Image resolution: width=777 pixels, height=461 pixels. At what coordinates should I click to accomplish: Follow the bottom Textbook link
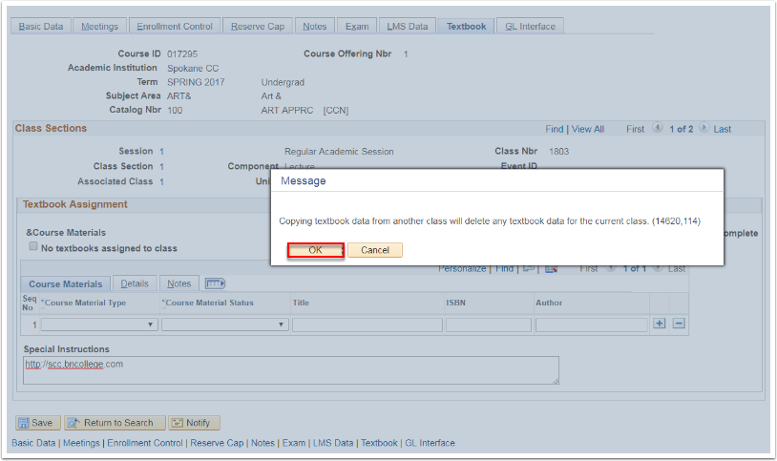[379, 443]
